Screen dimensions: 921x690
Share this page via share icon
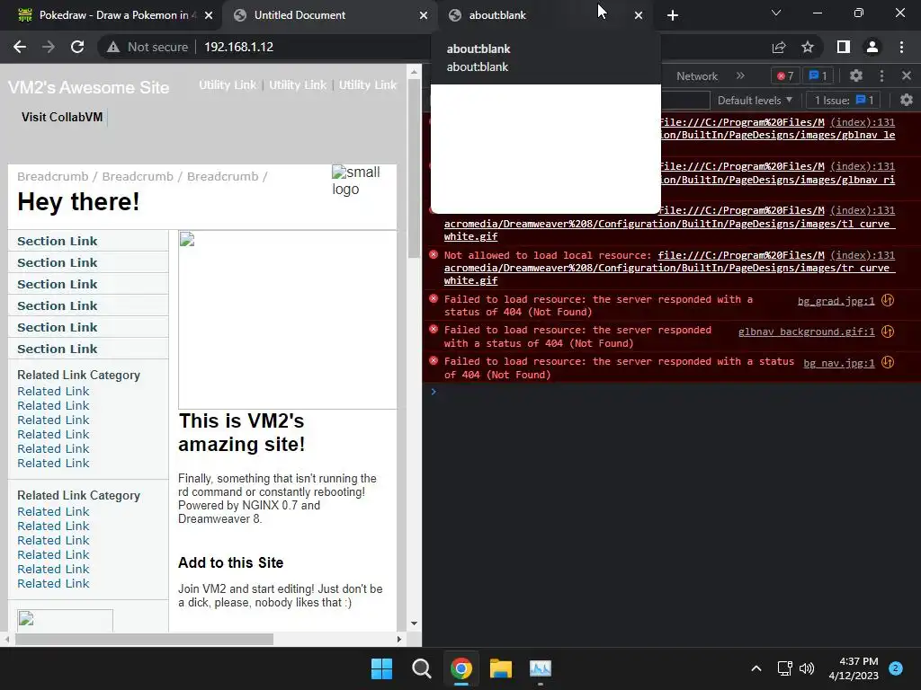[779, 47]
